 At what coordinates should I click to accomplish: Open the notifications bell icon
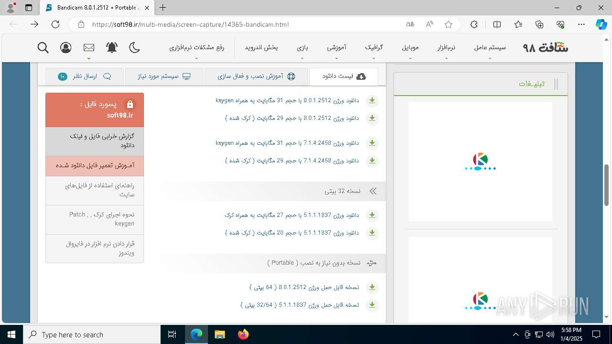coord(112,48)
